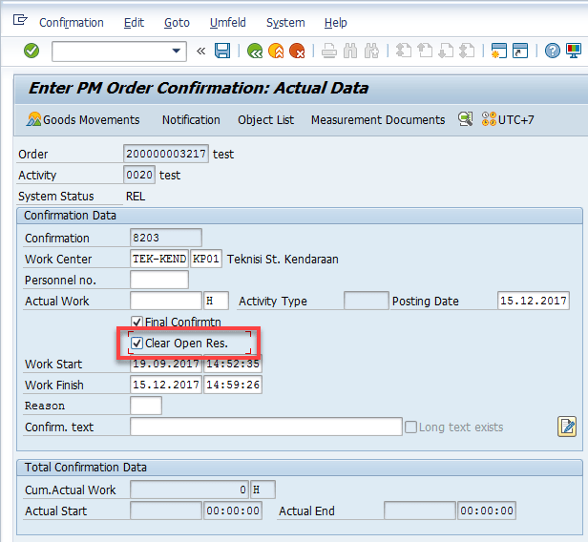Open Help with the question mark icon
The width and height of the screenshot is (588, 542).
click(x=553, y=51)
